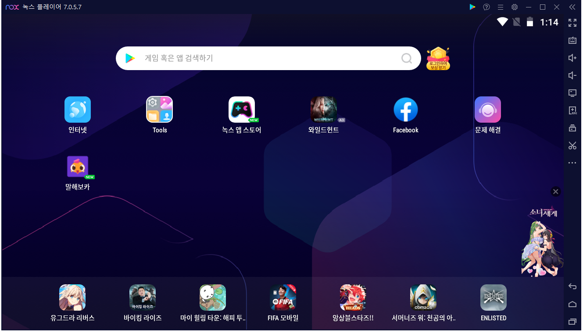The width and height of the screenshot is (583, 333).
Task: Open 마이 힐링 타운 game in dock
Action: [213, 298]
